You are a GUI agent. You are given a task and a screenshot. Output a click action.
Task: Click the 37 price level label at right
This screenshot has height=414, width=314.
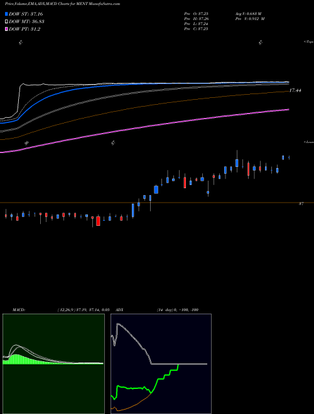tap(301, 204)
